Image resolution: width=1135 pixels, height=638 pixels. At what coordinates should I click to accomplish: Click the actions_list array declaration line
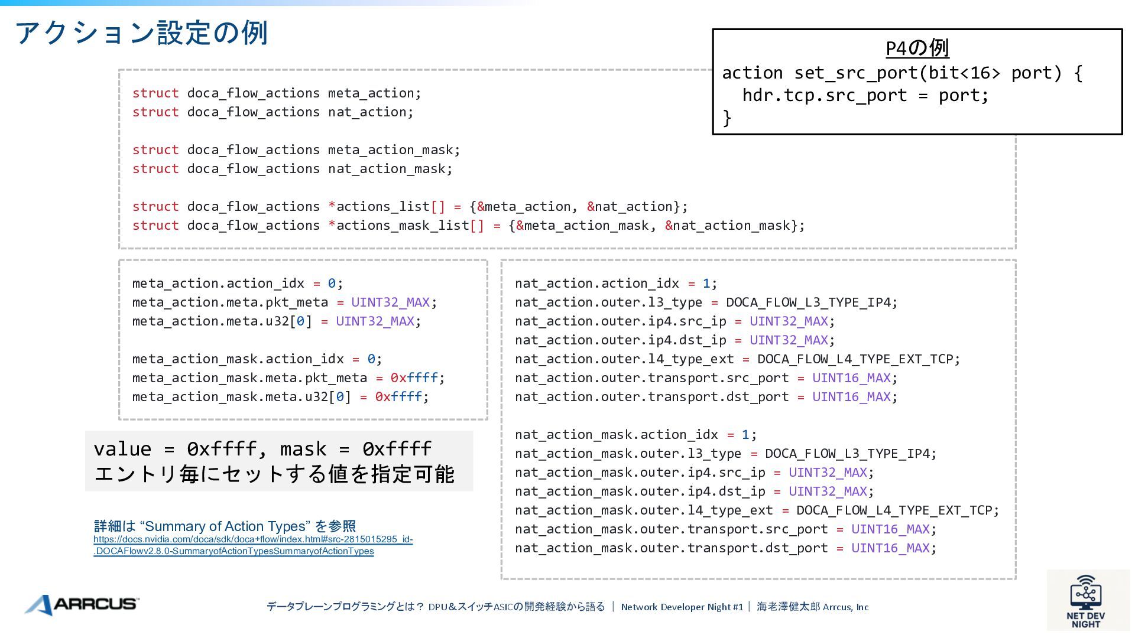410,207
